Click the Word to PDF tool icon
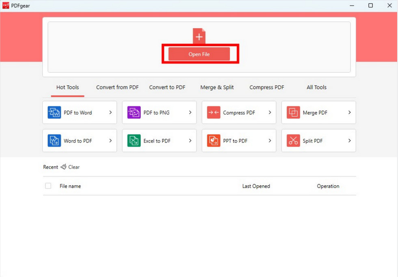Screen dimensions: 398x277 coord(54,141)
